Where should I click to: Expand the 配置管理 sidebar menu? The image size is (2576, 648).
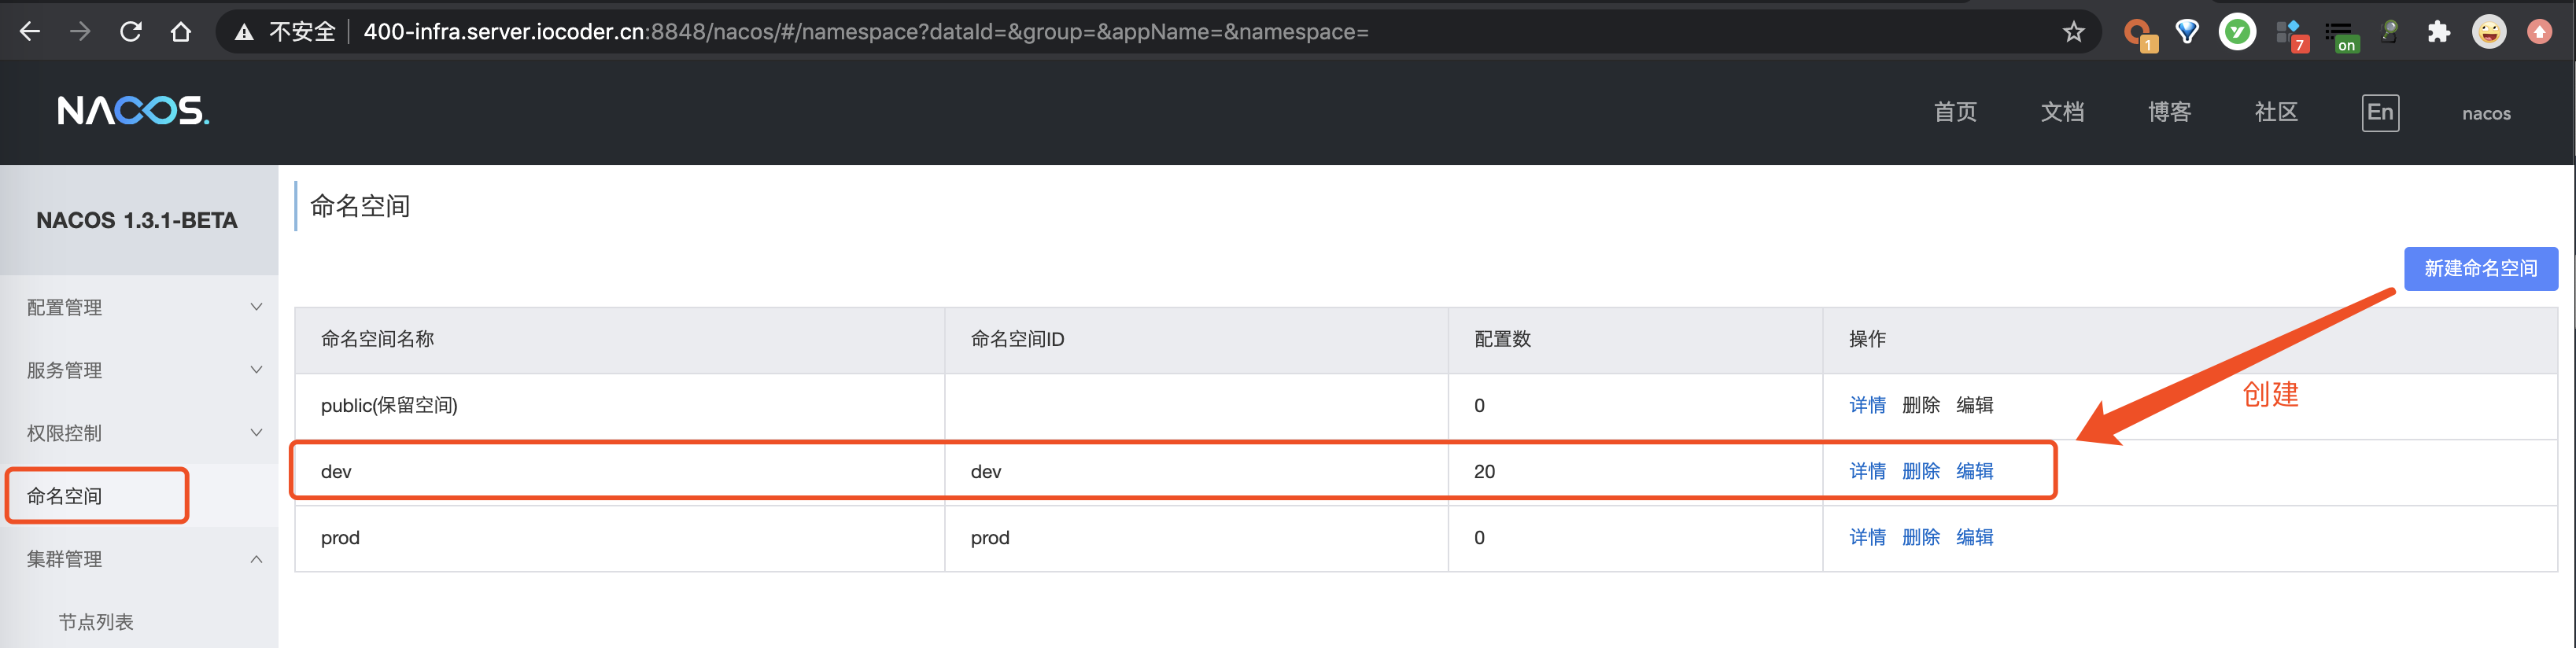(x=139, y=307)
